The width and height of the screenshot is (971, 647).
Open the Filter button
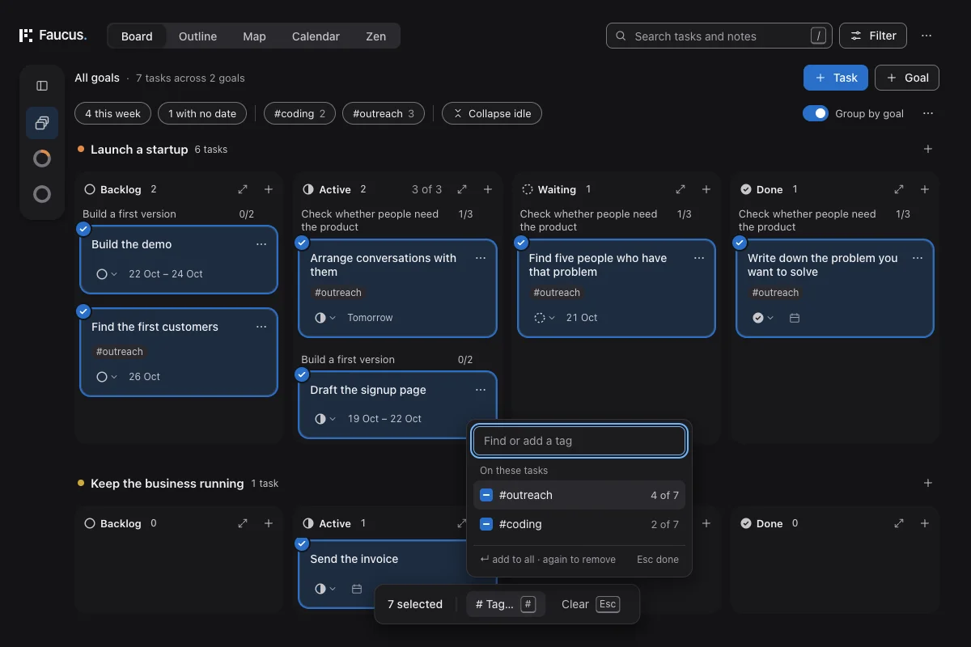click(x=873, y=36)
